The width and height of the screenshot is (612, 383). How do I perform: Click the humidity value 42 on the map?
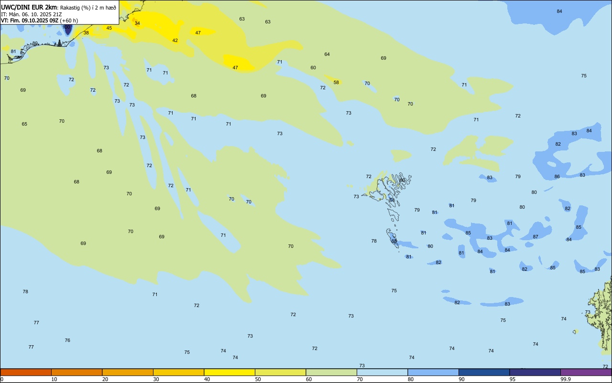click(175, 41)
